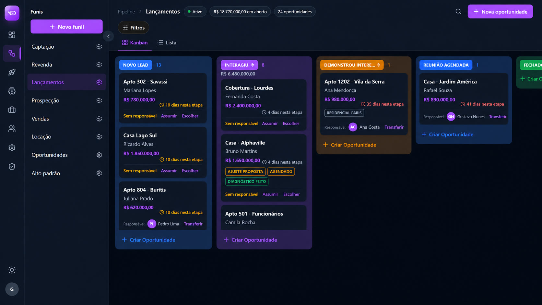Open settings gear for Captação funnel
This screenshot has height=305, width=542.
(x=99, y=47)
